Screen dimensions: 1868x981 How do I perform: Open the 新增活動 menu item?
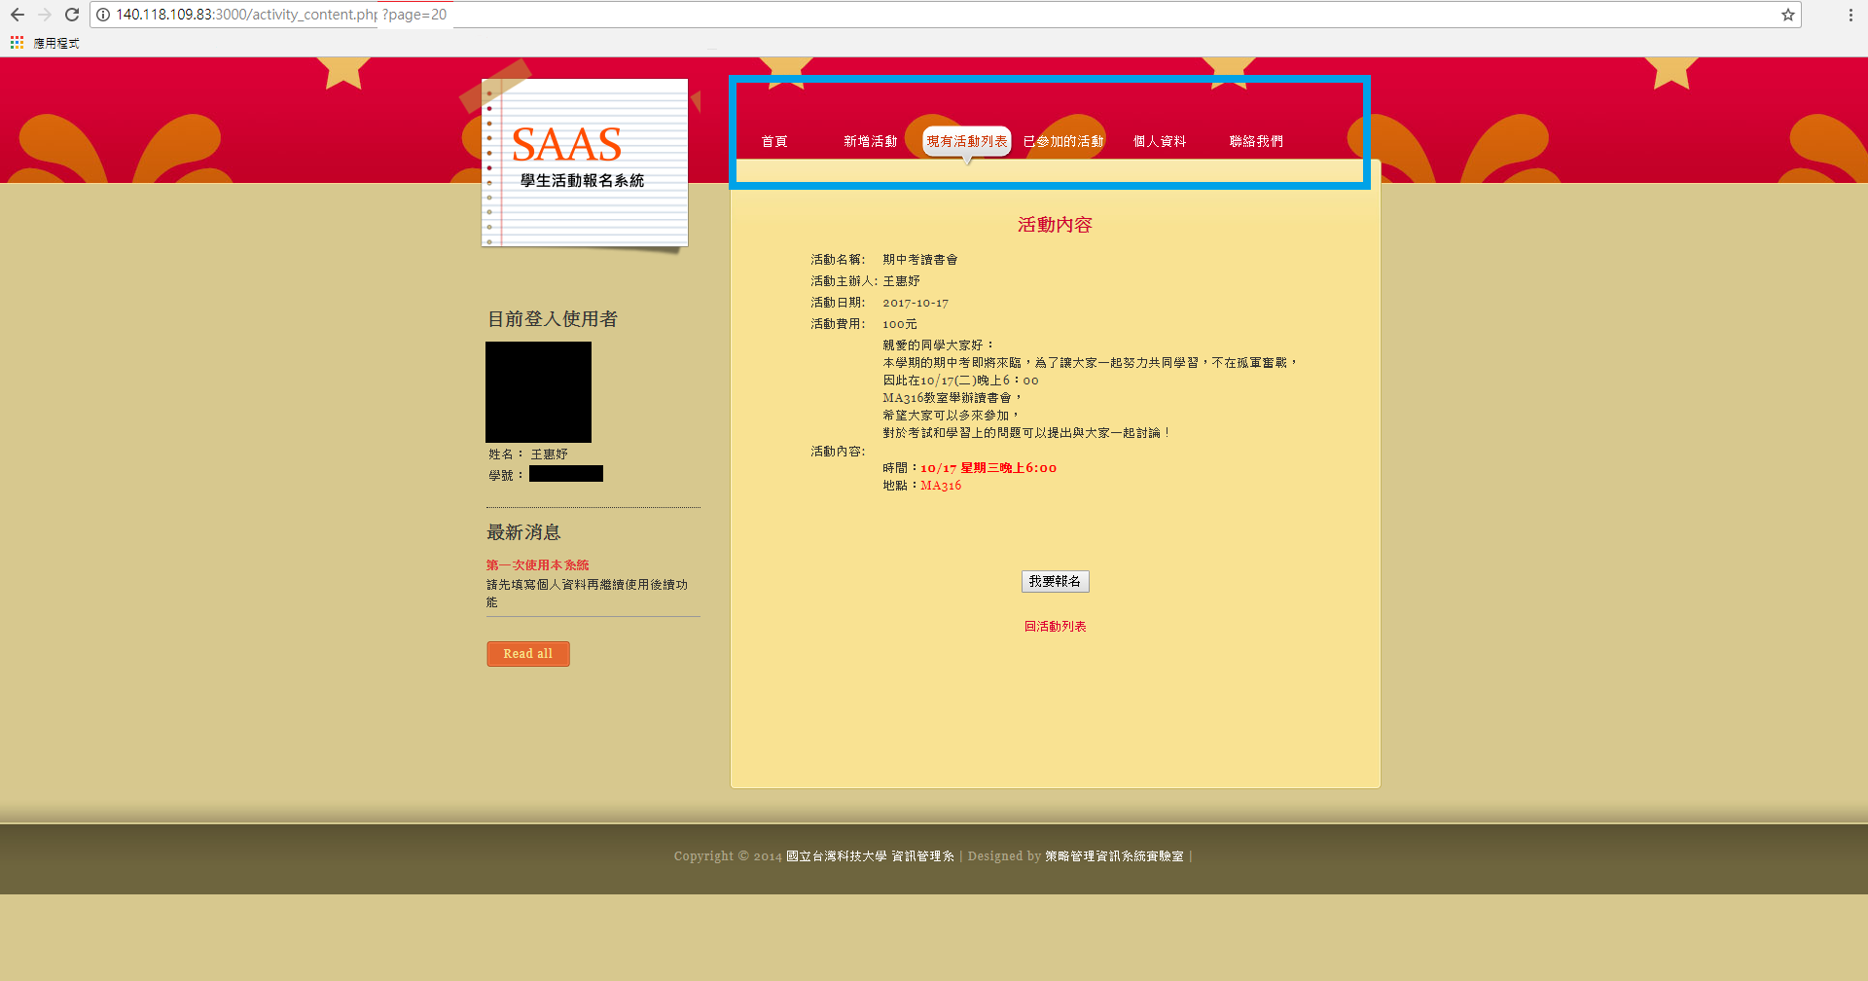tap(871, 141)
